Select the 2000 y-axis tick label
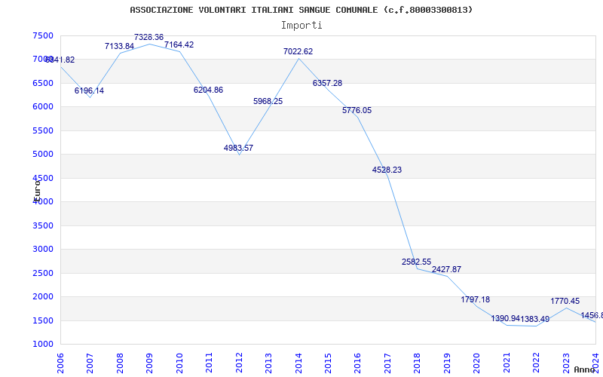Screen dimensions: 603x377 point(43,296)
